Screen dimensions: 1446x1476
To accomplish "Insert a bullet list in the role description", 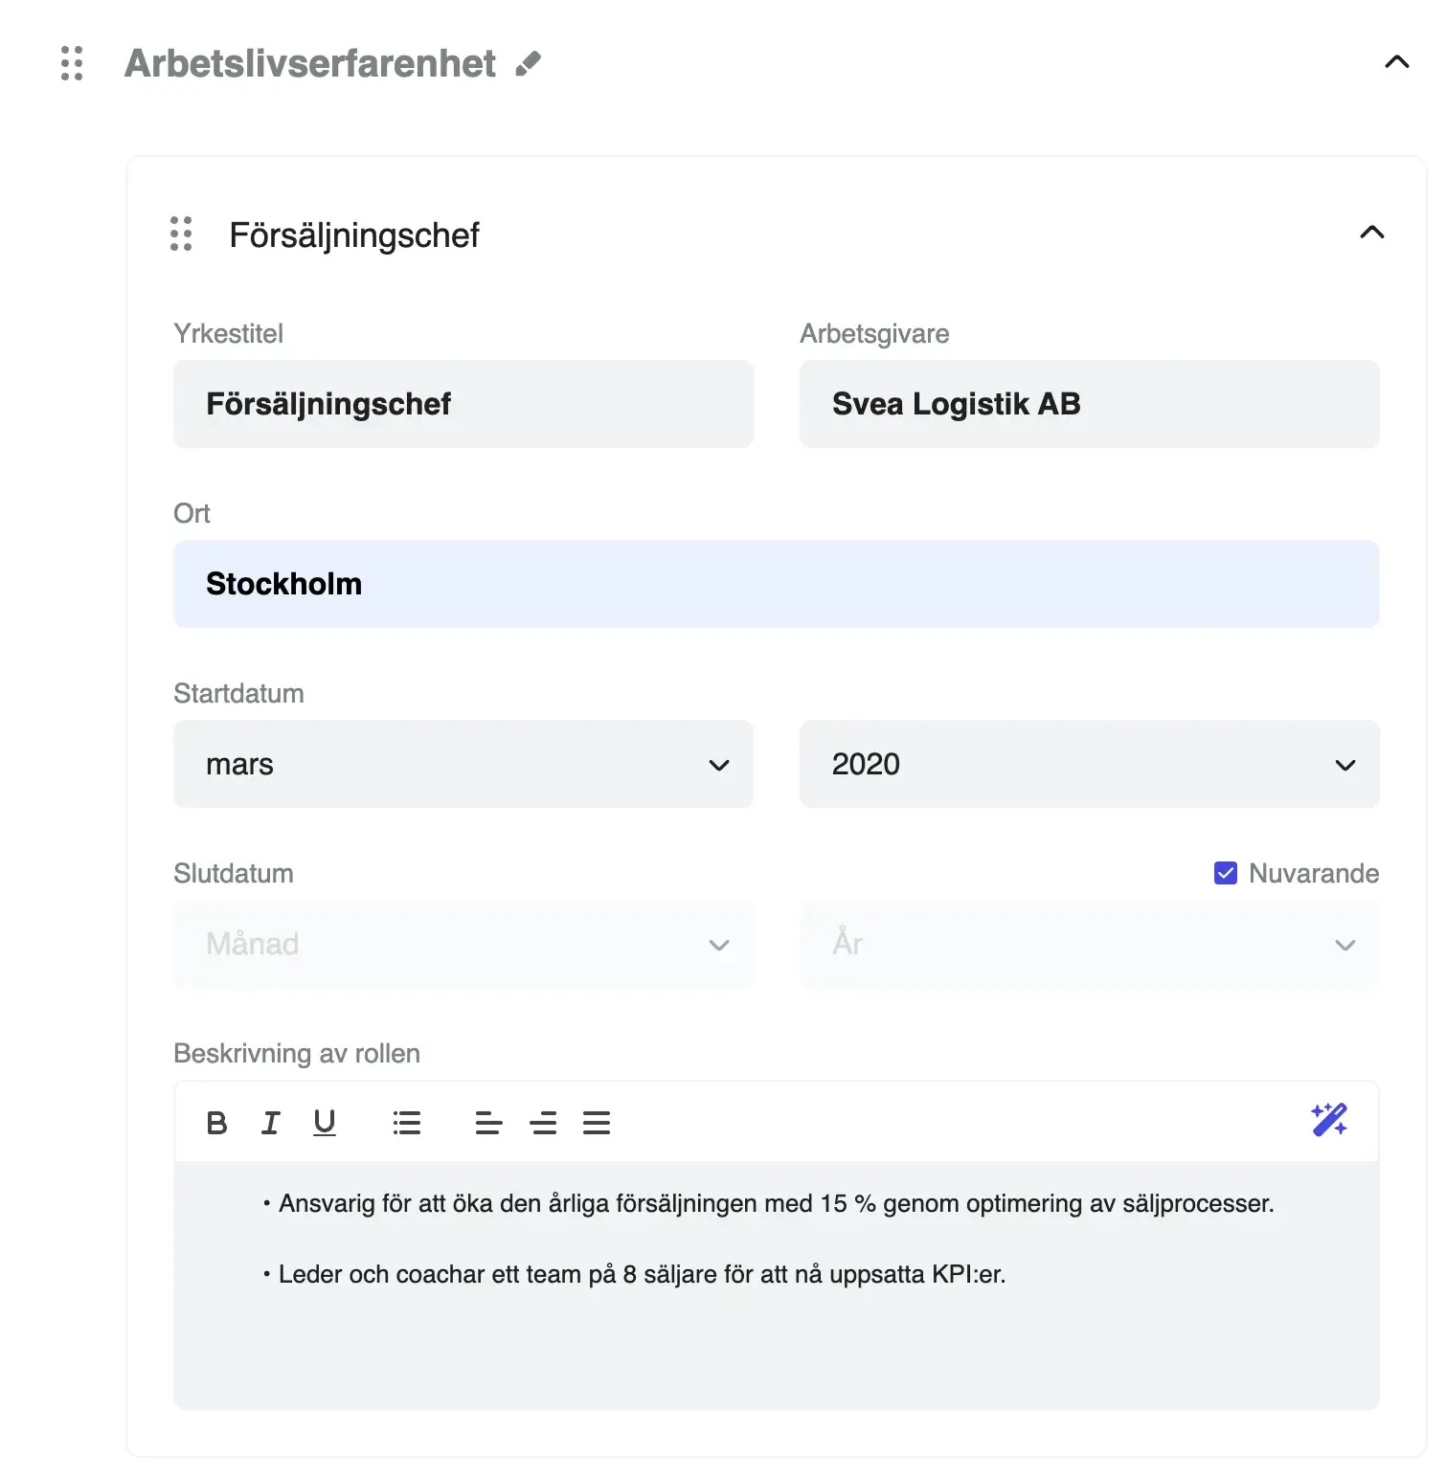I will 407,1122.
